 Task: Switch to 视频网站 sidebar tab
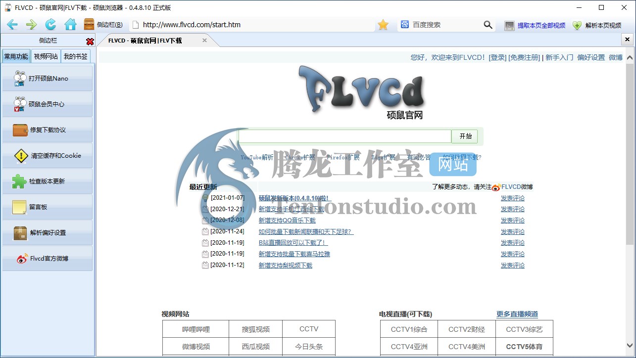(46, 56)
